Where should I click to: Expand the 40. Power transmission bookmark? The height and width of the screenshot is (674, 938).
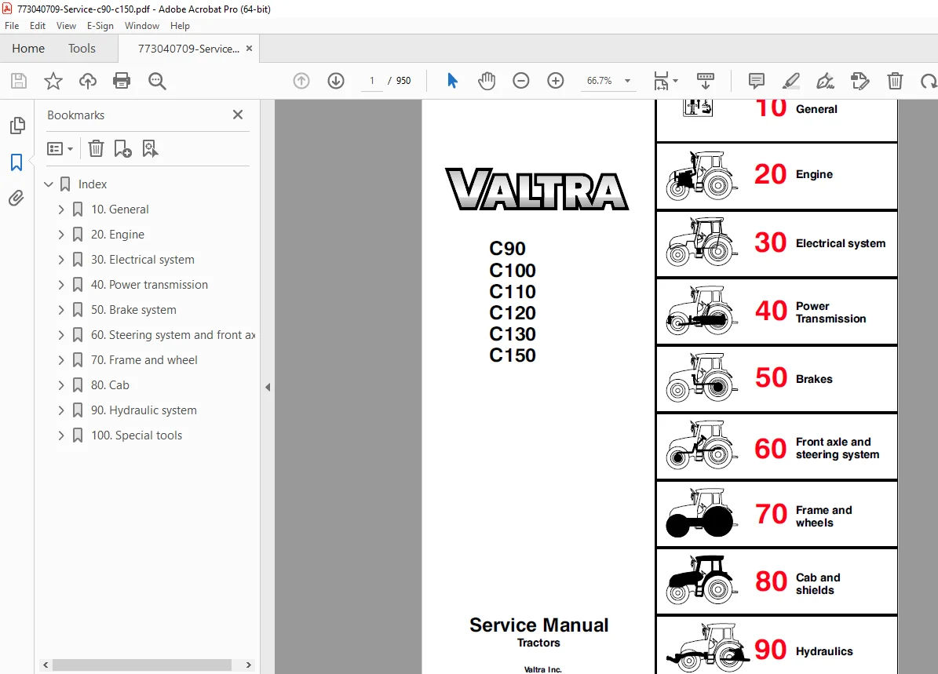[61, 285]
